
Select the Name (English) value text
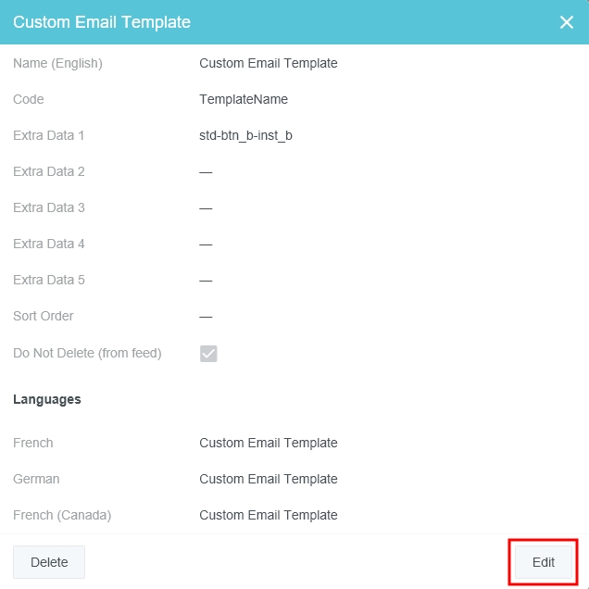(268, 64)
